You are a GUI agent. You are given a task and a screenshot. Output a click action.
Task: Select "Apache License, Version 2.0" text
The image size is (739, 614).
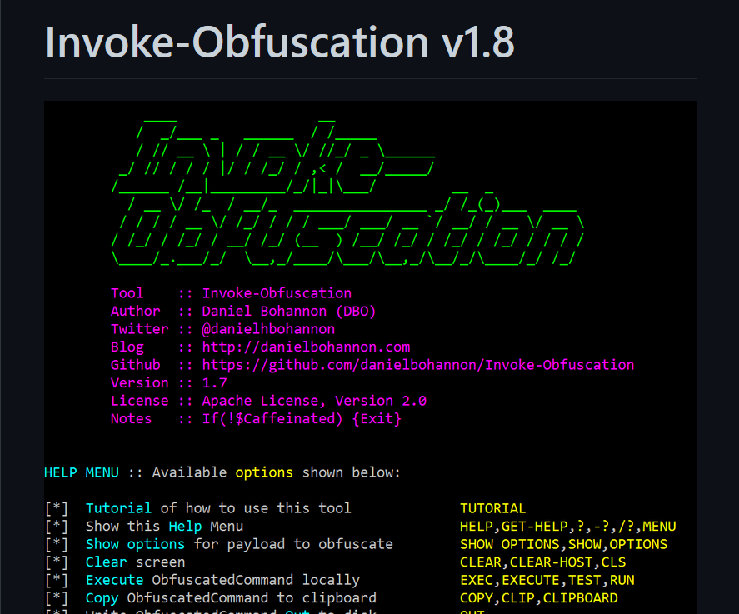314,401
